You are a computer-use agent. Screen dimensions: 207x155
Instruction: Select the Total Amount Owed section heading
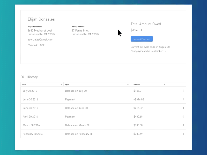click(x=146, y=24)
